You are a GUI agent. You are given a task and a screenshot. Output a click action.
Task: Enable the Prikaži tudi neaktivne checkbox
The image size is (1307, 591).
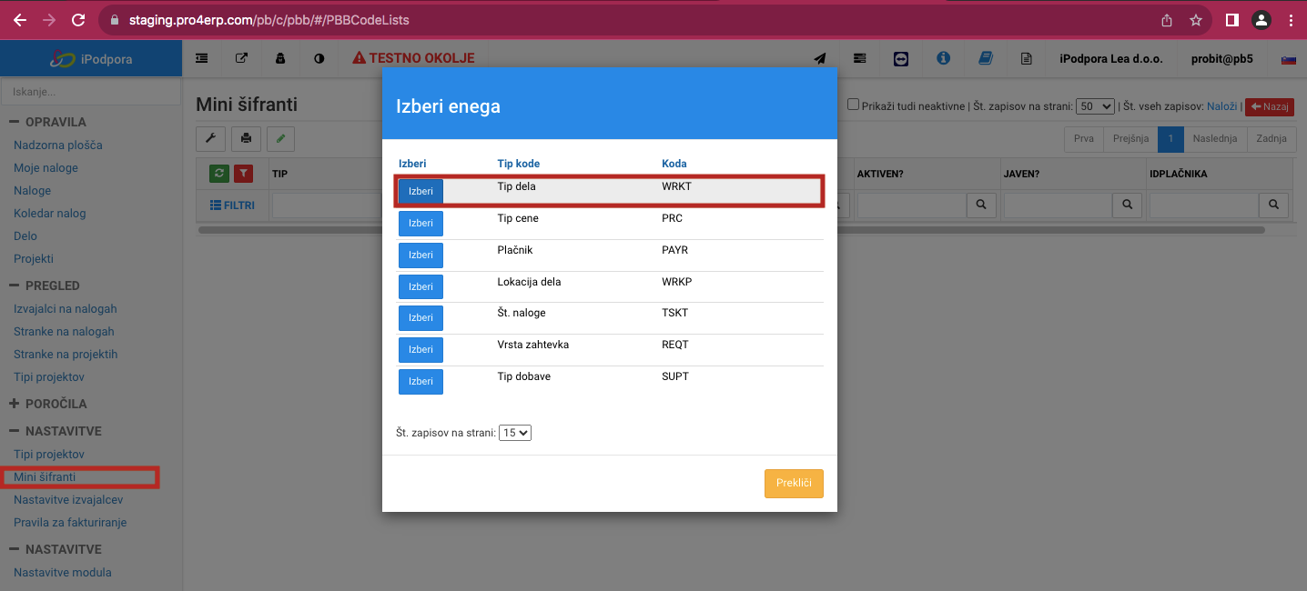click(x=853, y=105)
